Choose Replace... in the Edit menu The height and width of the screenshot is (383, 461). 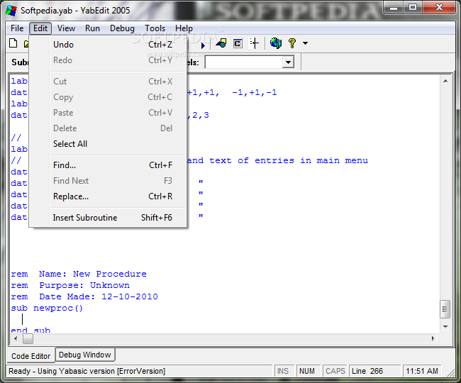coord(109,196)
